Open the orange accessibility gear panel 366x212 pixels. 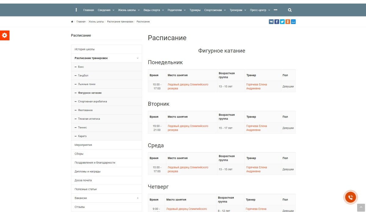[x=5, y=35]
